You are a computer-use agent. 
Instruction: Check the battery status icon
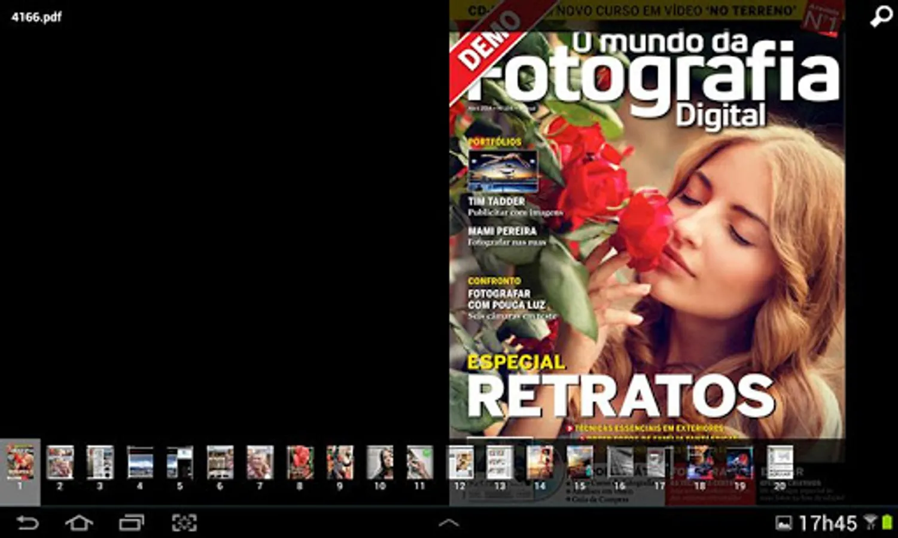tap(887, 524)
